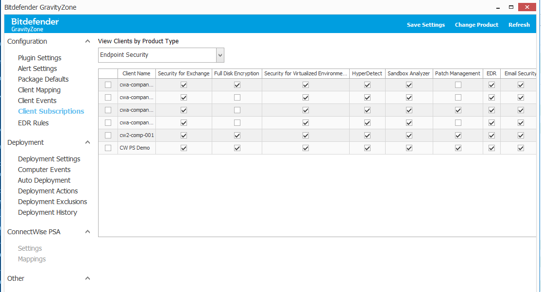This screenshot has width=541, height=292.
Task: Open Plugin Settings from the sidebar
Action: [x=39, y=57]
